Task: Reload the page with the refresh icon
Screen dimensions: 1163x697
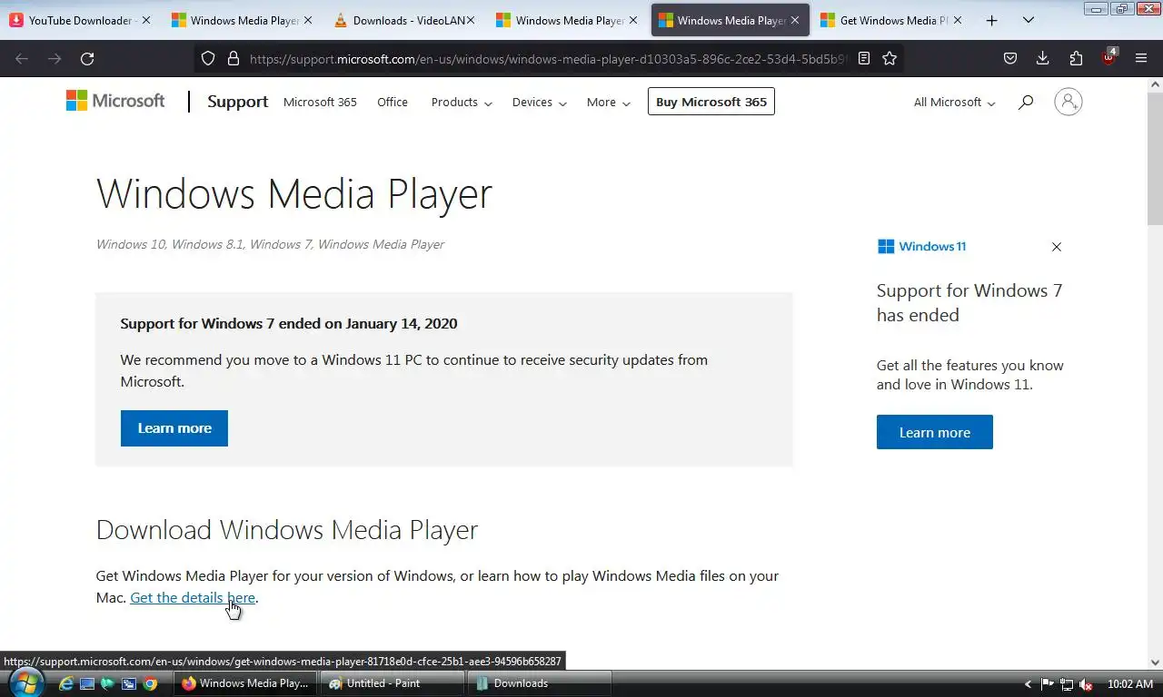Action: [87, 58]
